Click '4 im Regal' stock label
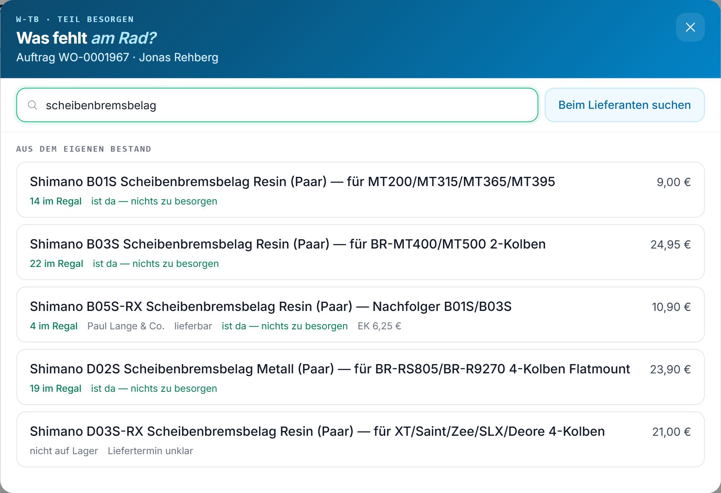 [x=54, y=326]
